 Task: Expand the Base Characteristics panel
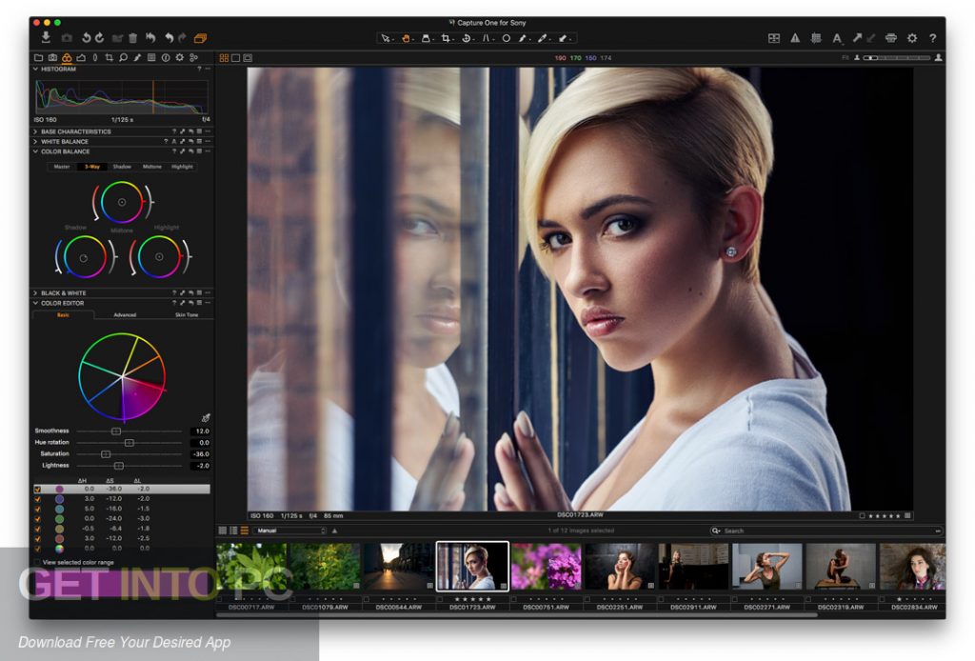pos(35,131)
